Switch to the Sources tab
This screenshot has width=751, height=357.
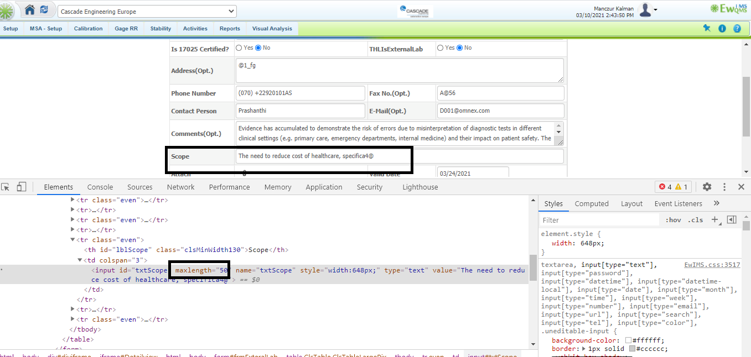[140, 187]
